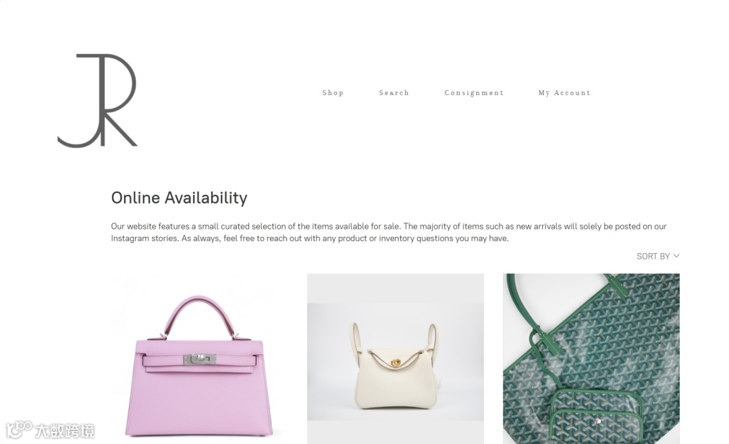Screen dimensions: 729x444
Task: Click the 大数跨境 watermark text
Action: (65, 431)
